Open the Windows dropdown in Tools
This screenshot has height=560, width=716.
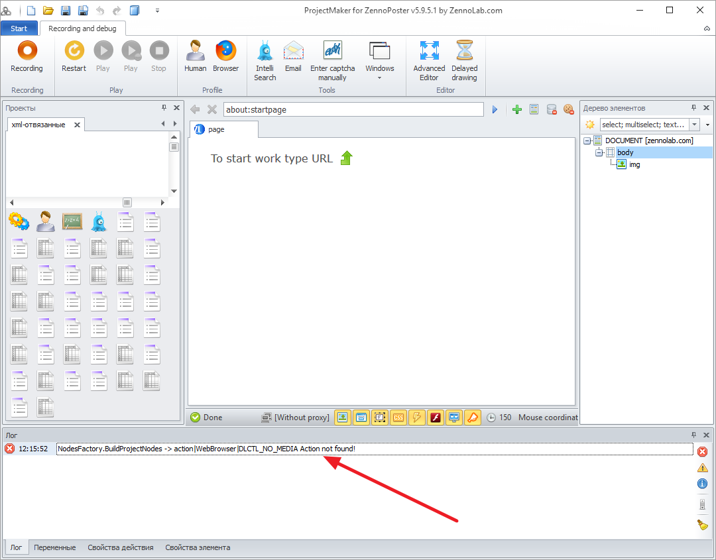click(x=379, y=61)
